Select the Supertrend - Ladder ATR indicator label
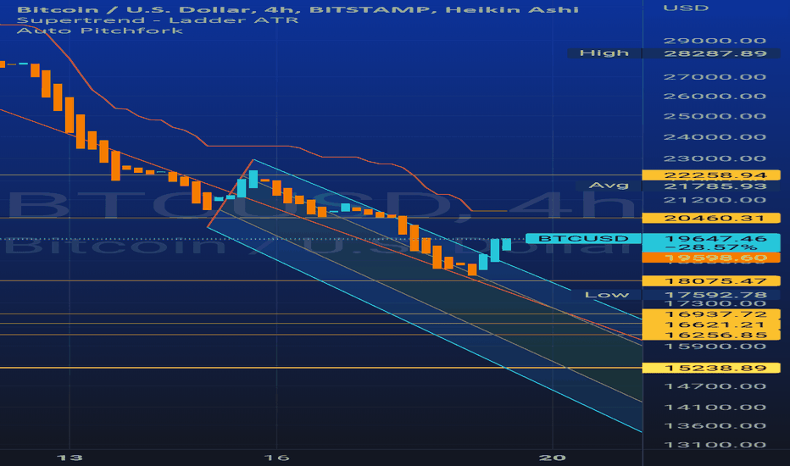The image size is (790, 466). point(158,20)
